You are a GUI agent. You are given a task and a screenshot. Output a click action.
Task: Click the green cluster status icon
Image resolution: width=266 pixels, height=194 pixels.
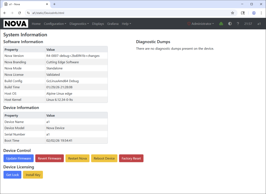[x=221, y=24]
